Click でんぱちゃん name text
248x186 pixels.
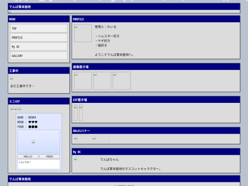pyautogui.click(x=109, y=159)
